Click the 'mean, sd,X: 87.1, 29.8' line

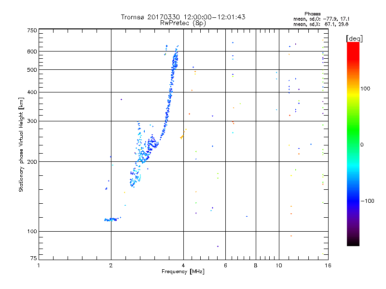click(x=321, y=24)
